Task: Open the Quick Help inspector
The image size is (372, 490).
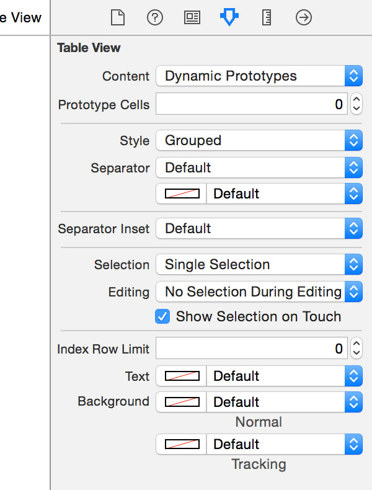Action: (155, 17)
